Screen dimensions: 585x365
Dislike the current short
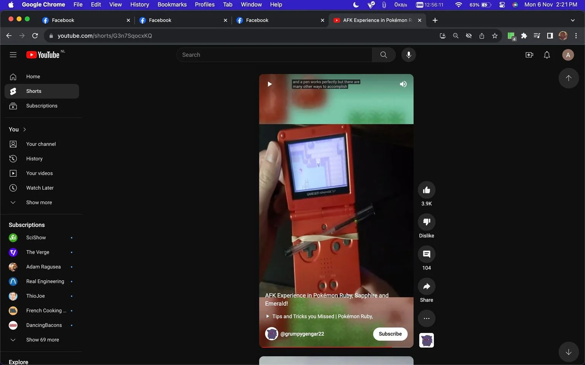pyautogui.click(x=427, y=222)
